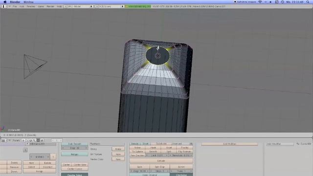The height and width of the screenshot is (176, 313).
Task: Open the Render menu
Action: coord(50,6)
